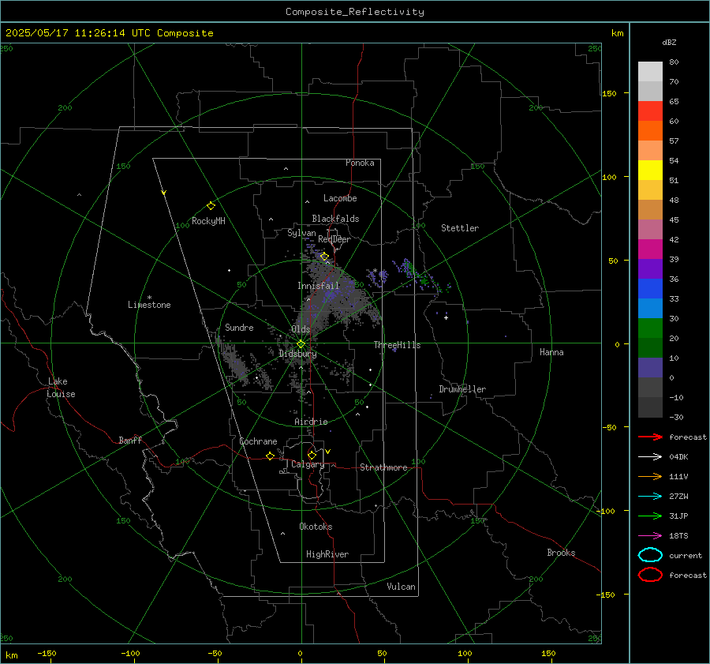
Task: Select the red forecast ellipse icon
Action: pyautogui.click(x=650, y=575)
